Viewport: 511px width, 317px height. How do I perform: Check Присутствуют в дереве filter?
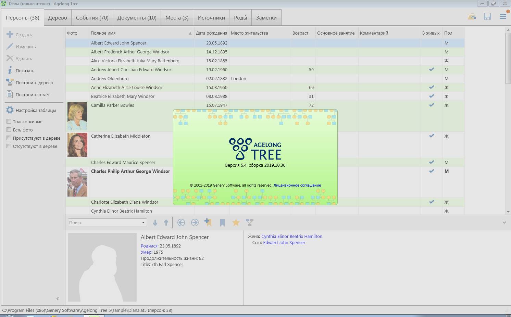pos(9,138)
